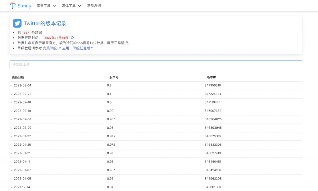
Task: Select version number 9.1 cell
Action: tap(109, 94)
